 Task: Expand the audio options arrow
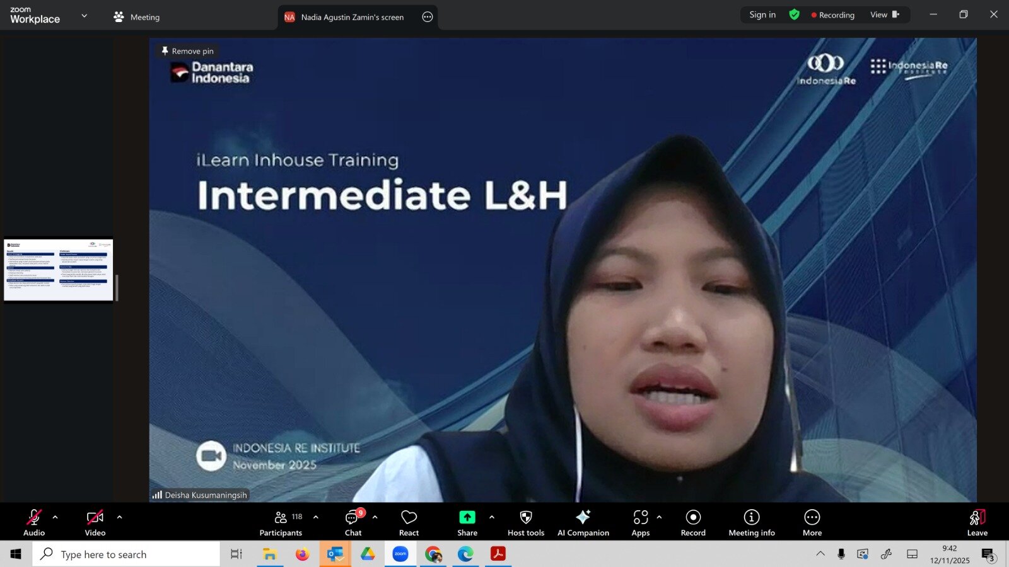click(55, 517)
